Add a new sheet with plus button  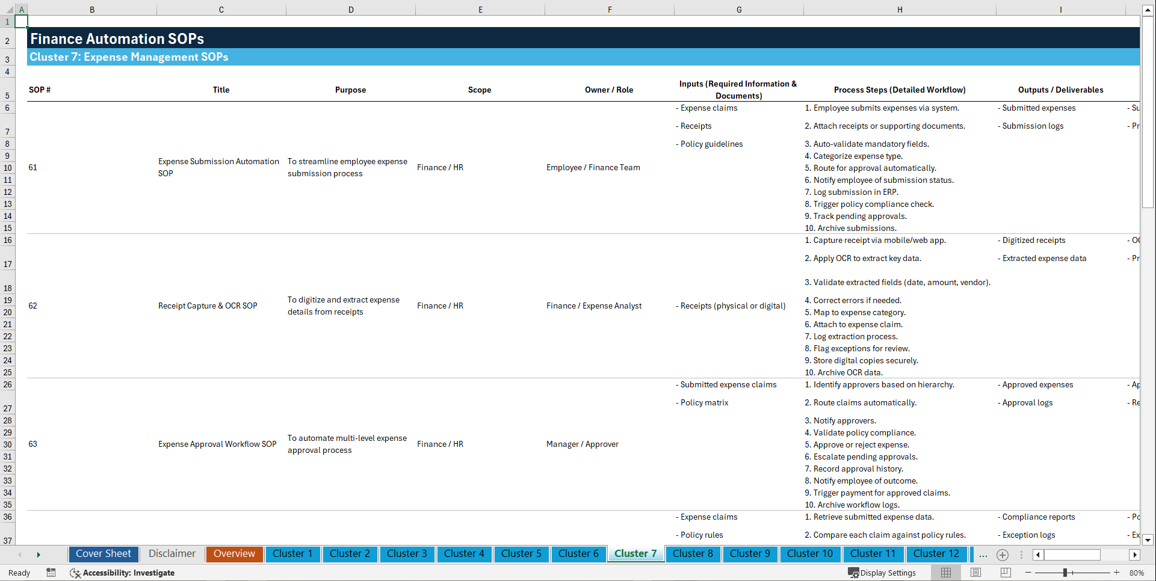click(1003, 555)
